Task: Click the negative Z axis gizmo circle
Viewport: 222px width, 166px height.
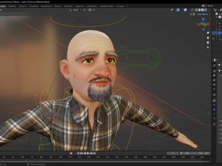Action: [x=203, y=29]
